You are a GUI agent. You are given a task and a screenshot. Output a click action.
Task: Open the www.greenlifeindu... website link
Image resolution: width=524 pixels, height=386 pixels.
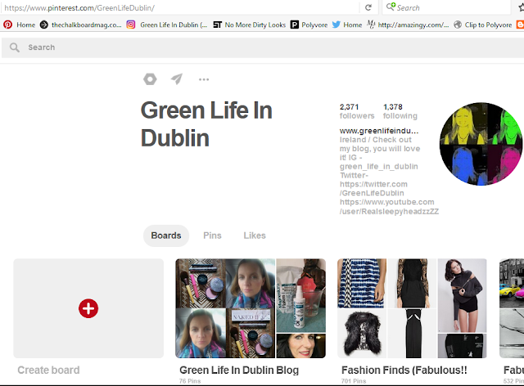379,131
